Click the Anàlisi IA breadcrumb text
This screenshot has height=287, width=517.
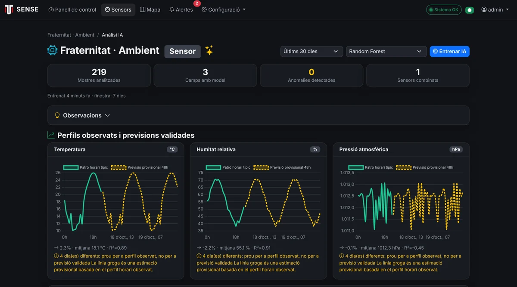(x=112, y=35)
